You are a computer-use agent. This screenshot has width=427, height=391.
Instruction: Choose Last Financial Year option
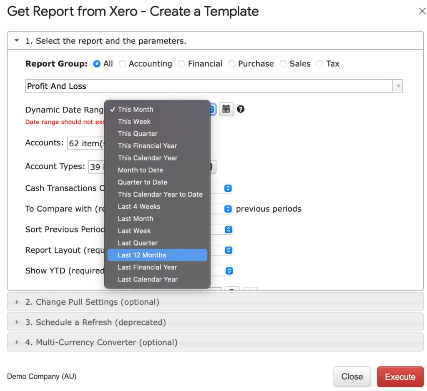(157, 267)
